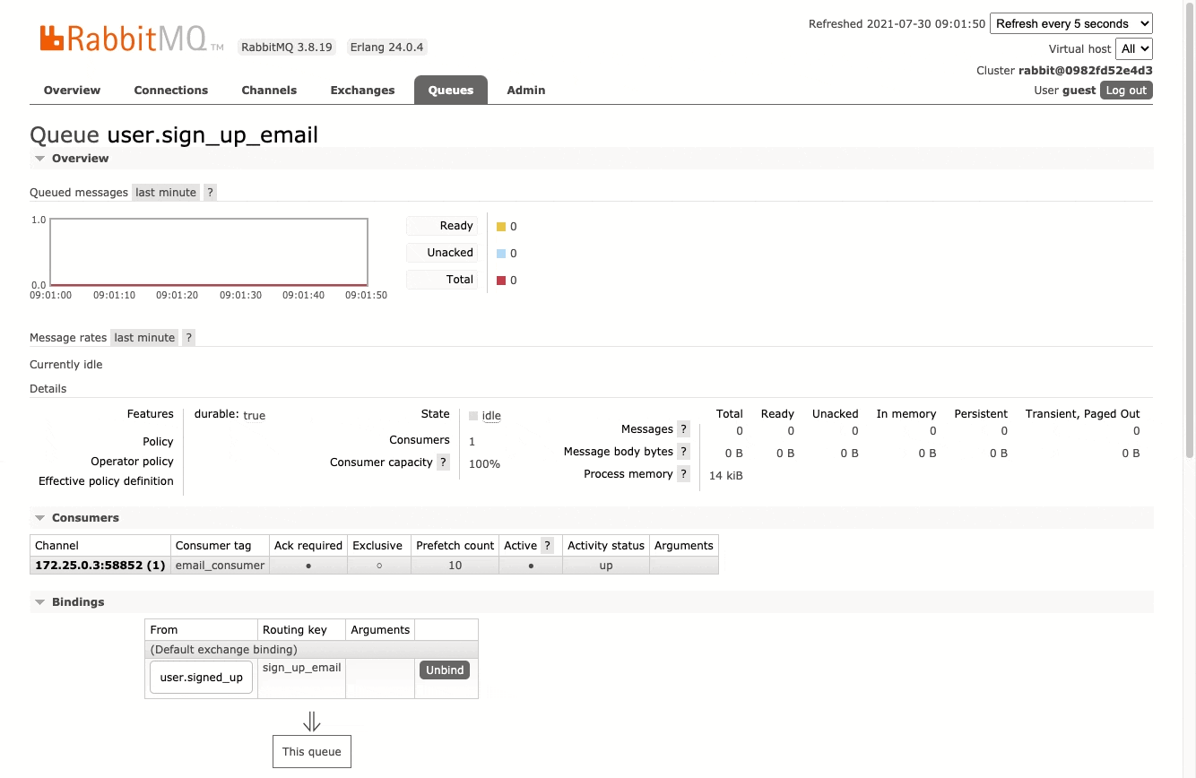Screen dimensions: 1196x778
Task: Open help for Queued messages chart
Action: [x=210, y=192]
